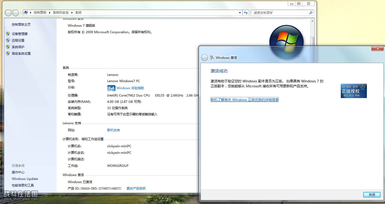385x204 pixels.
Task: Expand arrow before 控制面板 in breadcrumb
Action: pos(31,13)
